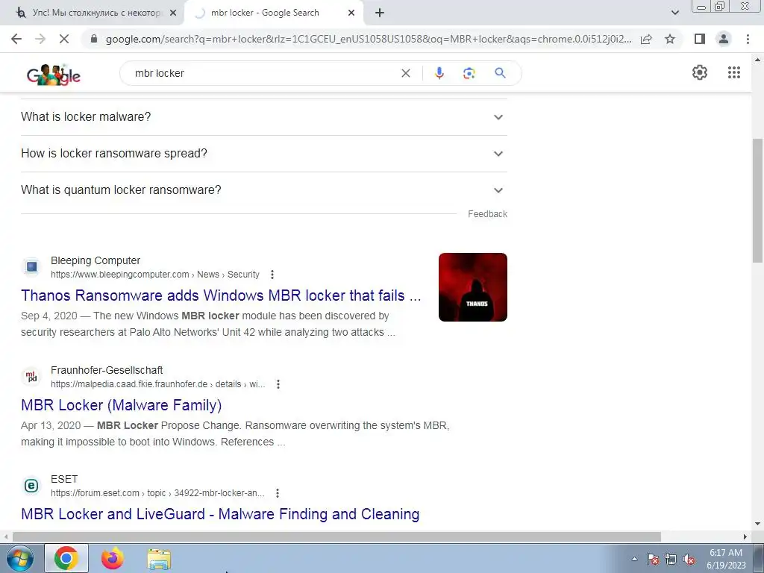Close the mbr locker search tab
This screenshot has height=573, width=764.
351,13
